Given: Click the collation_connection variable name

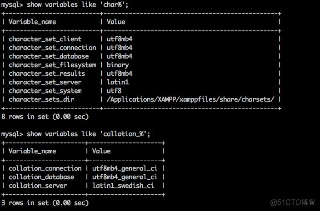Looking at the screenshot, I should (45, 168).
